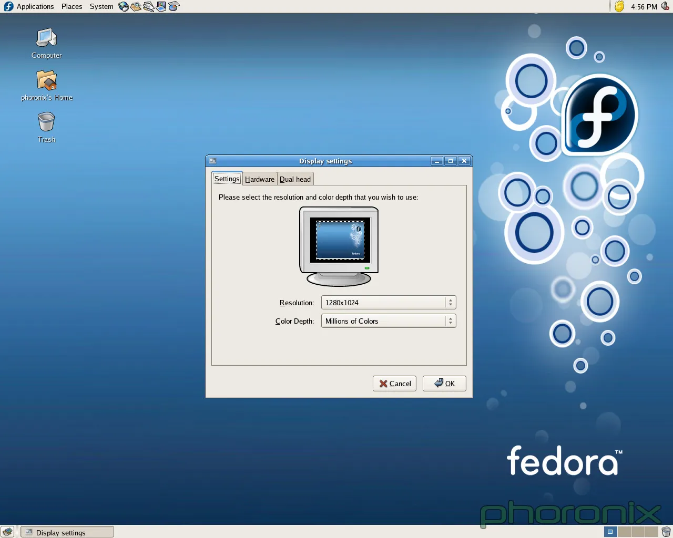The width and height of the screenshot is (673, 538).
Task: Open the Trash desktop icon
Action: 46,128
